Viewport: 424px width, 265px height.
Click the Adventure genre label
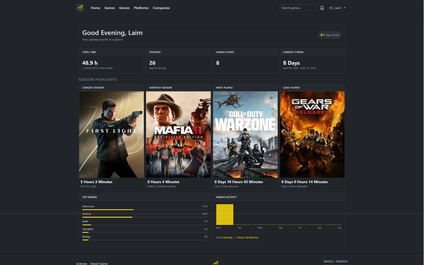[x=88, y=206]
